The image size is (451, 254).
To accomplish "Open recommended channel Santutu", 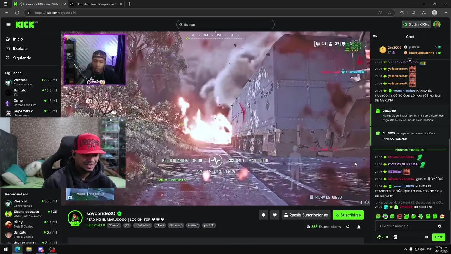I will 31,234.
